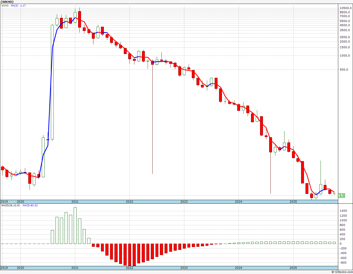Click the 1500.0 price axis label

(x=345, y=47)
